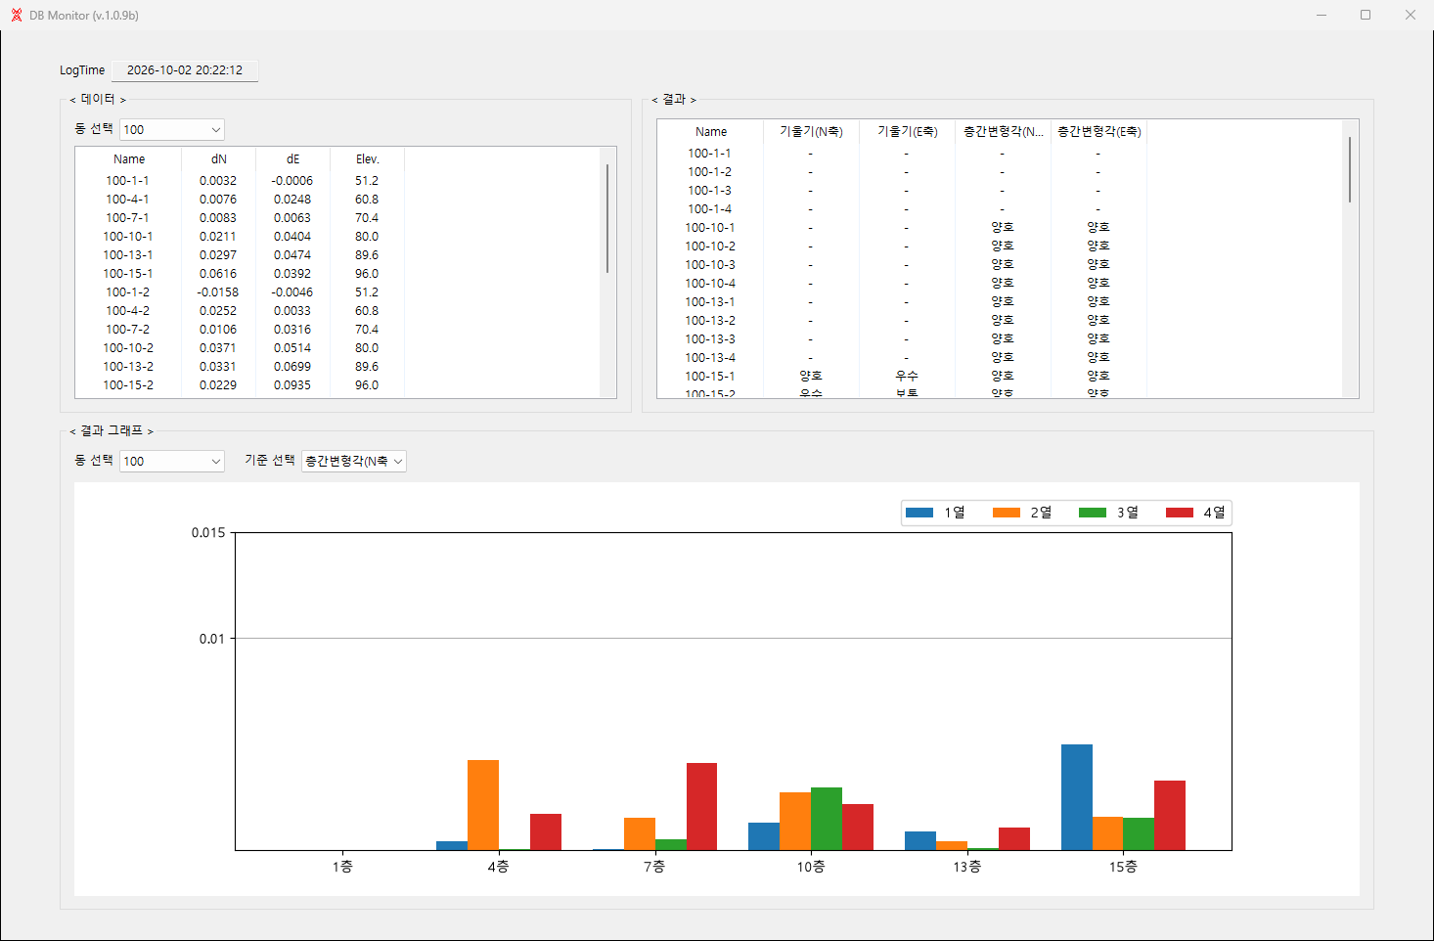Click 우수 in the 100-15-1 result row

coord(907,377)
